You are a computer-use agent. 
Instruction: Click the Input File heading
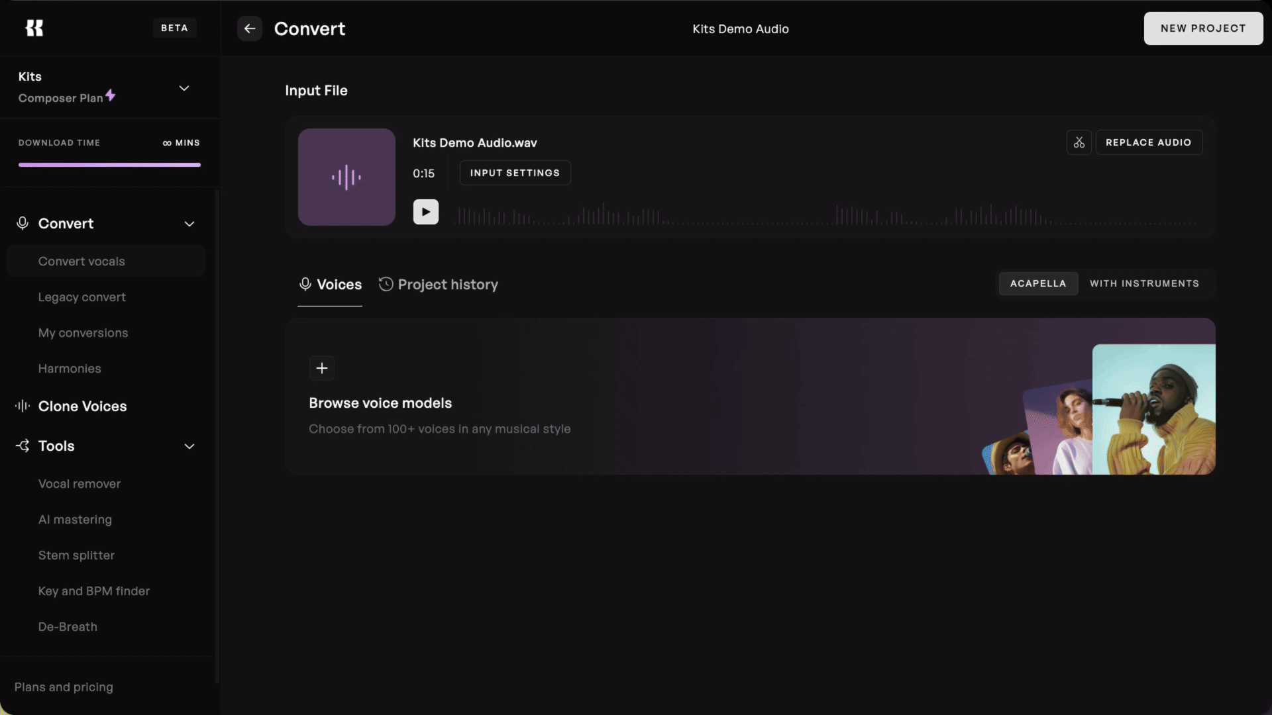[x=316, y=91]
